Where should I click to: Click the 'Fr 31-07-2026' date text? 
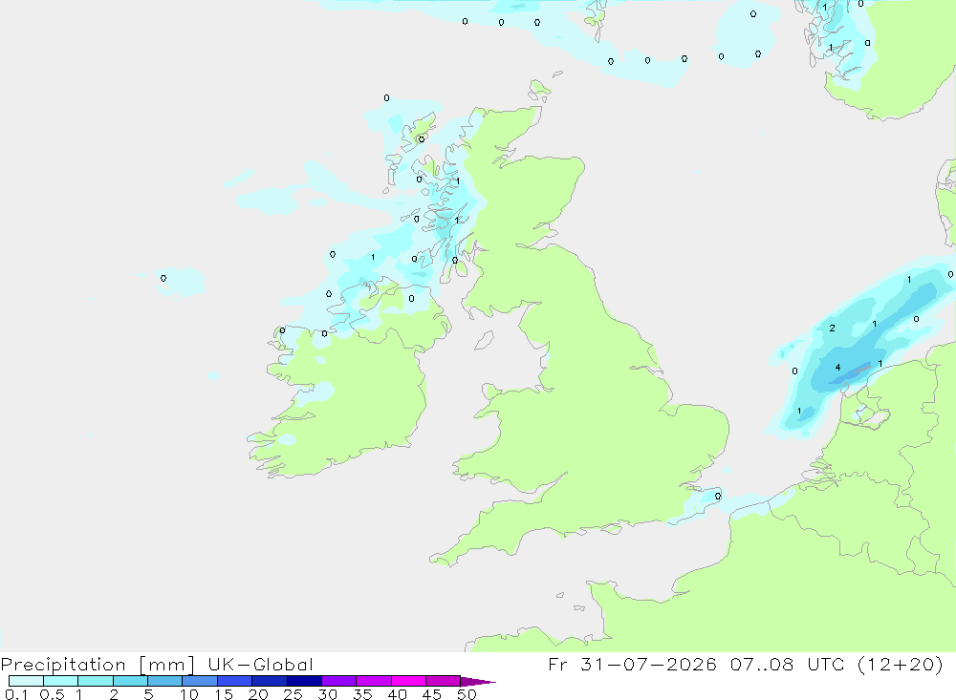tap(632, 664)
